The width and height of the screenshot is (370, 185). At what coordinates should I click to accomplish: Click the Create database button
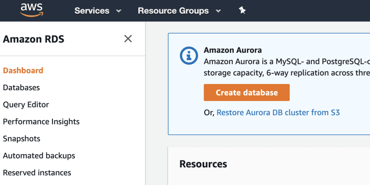click(246, 92)
